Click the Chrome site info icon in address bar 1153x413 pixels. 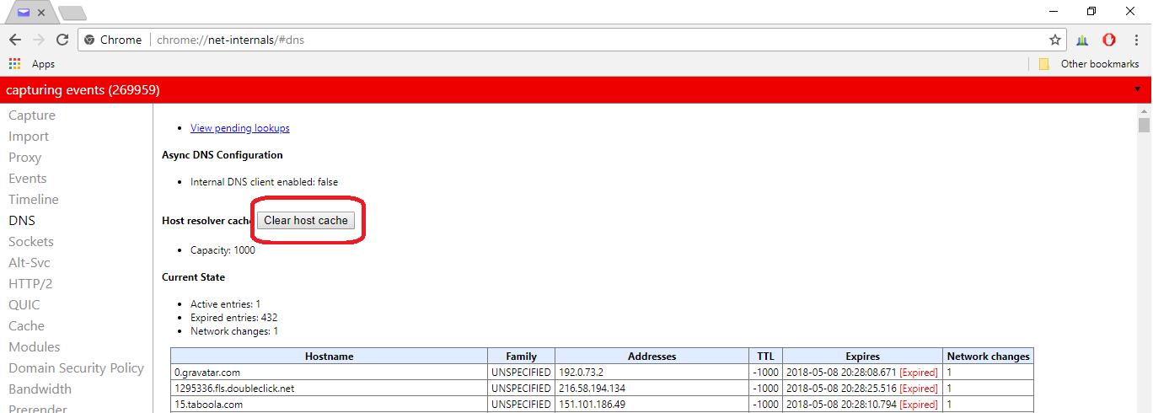[x=89, y=40]
